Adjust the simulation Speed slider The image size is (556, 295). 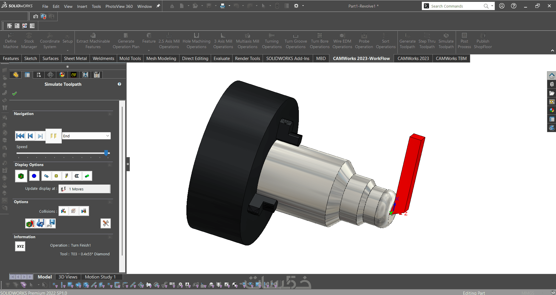pyautogui.click(x=106, y=153)
